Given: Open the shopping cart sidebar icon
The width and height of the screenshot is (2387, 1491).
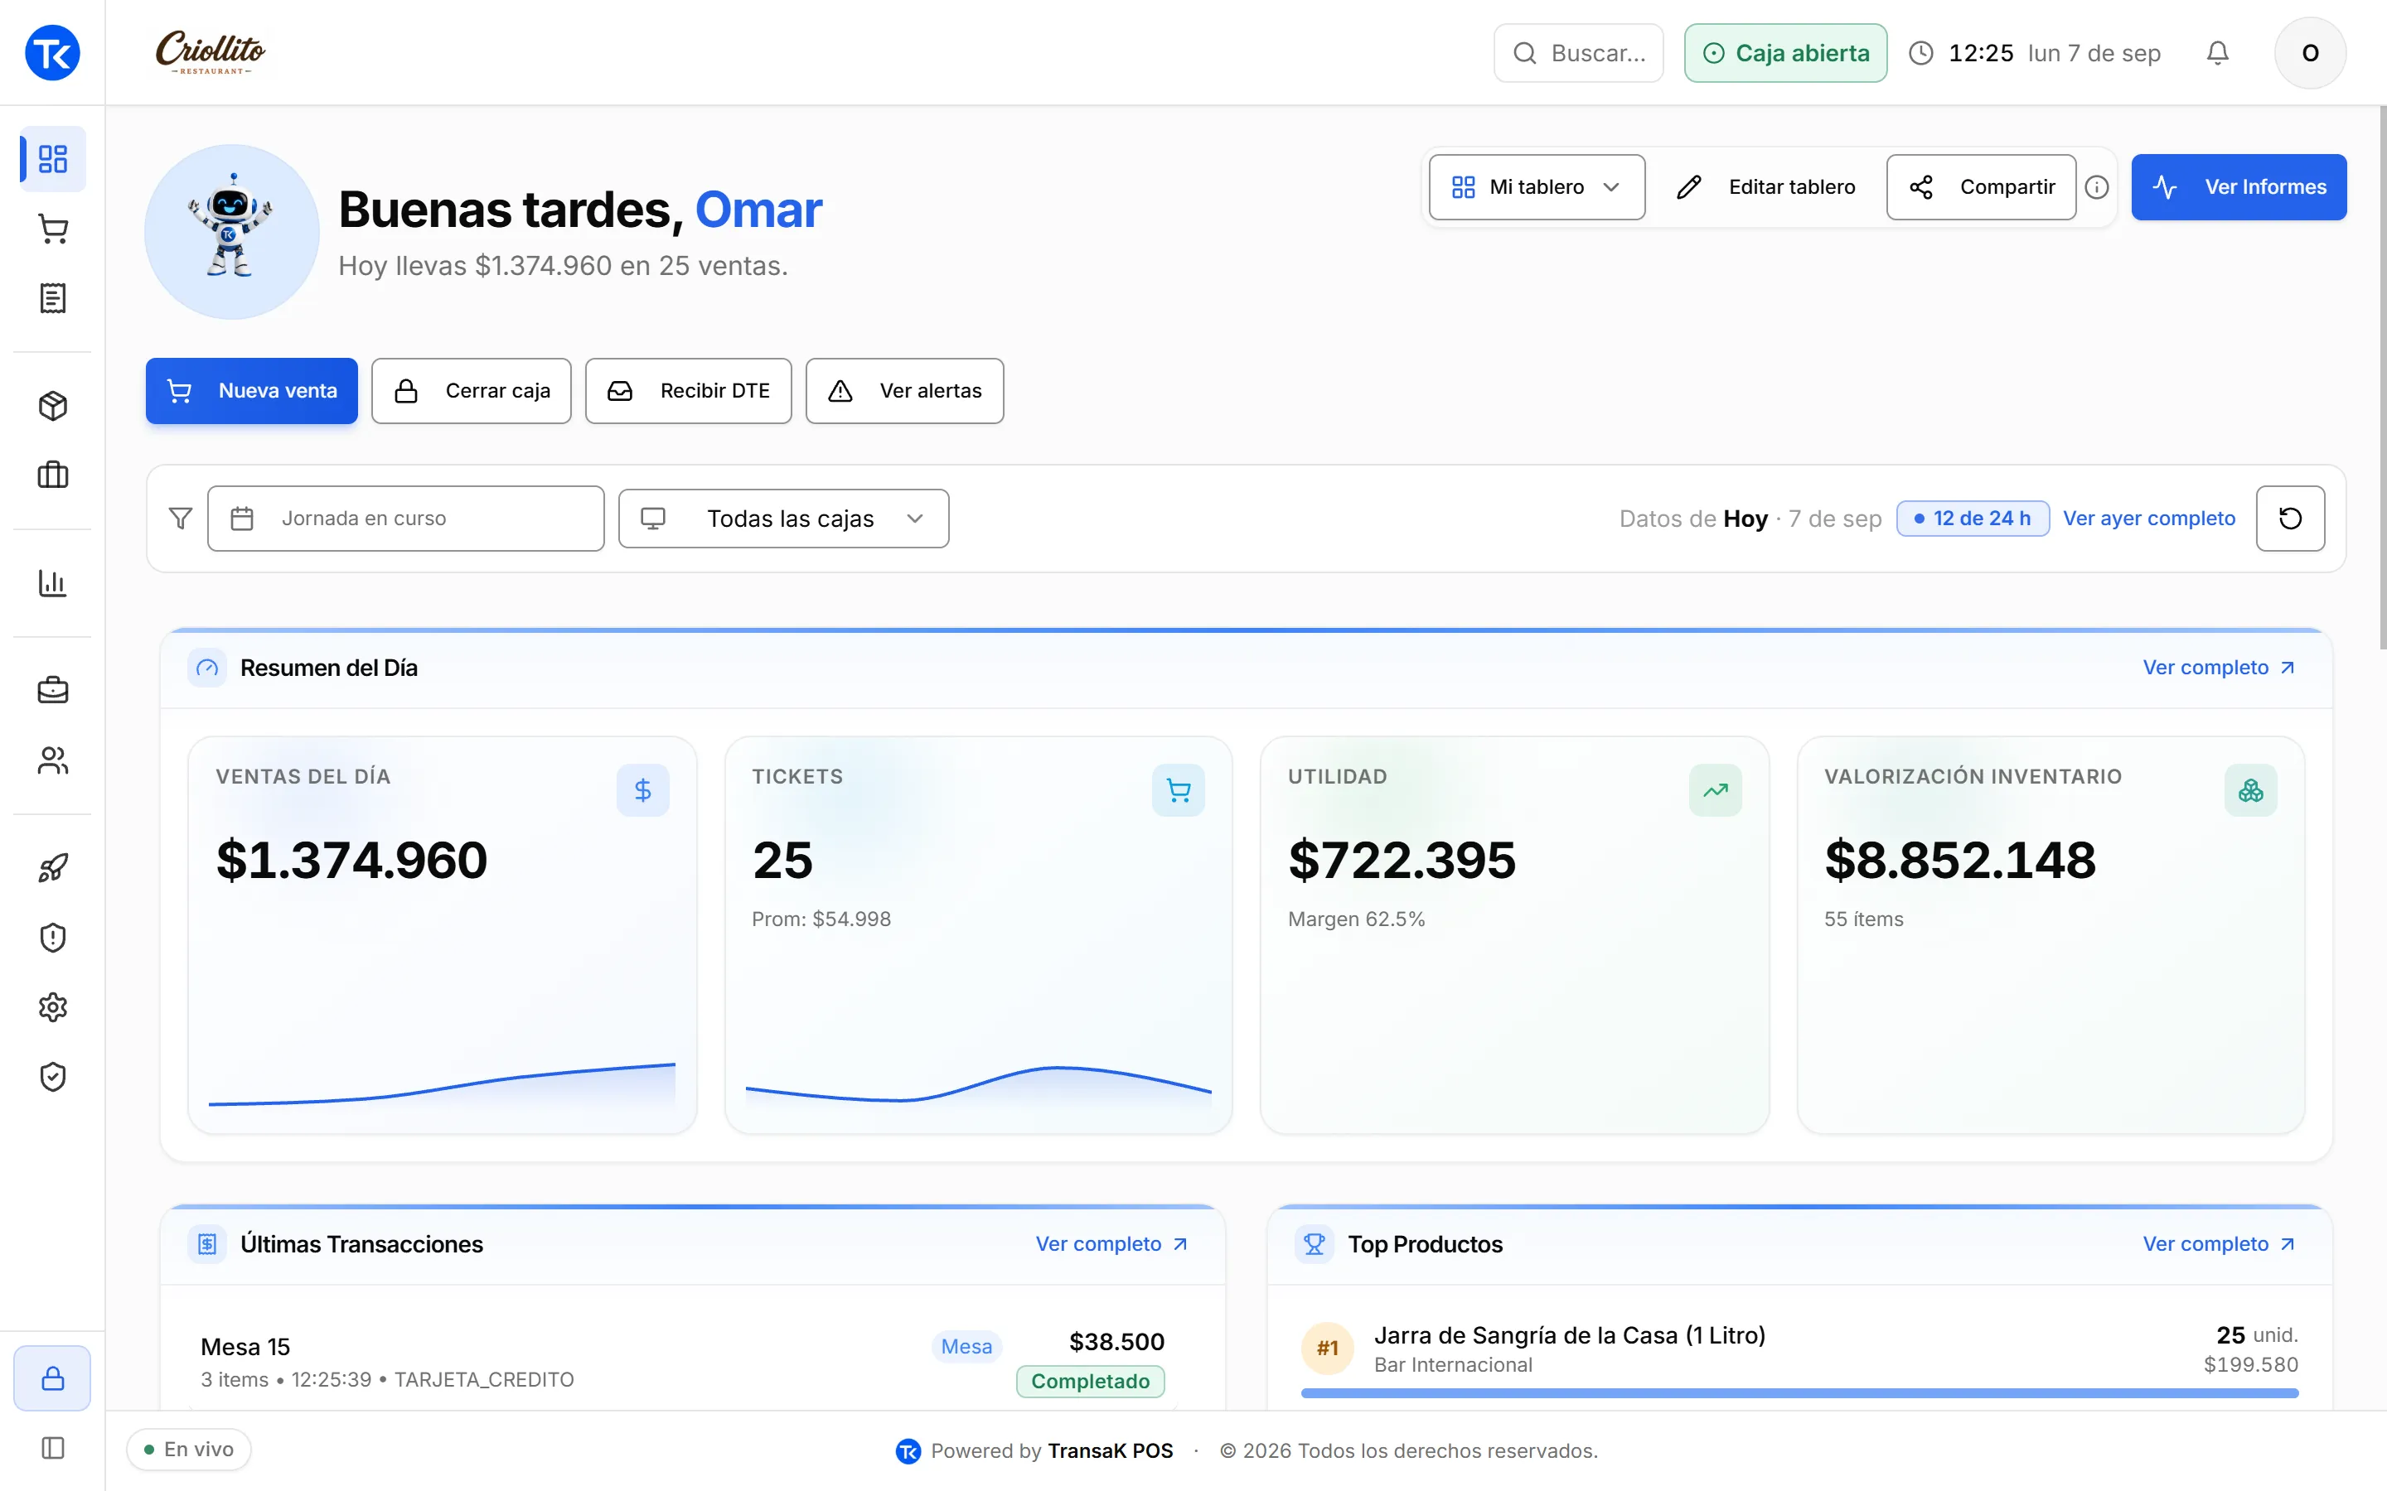Looking at the screenshot, I should [52, 229].
